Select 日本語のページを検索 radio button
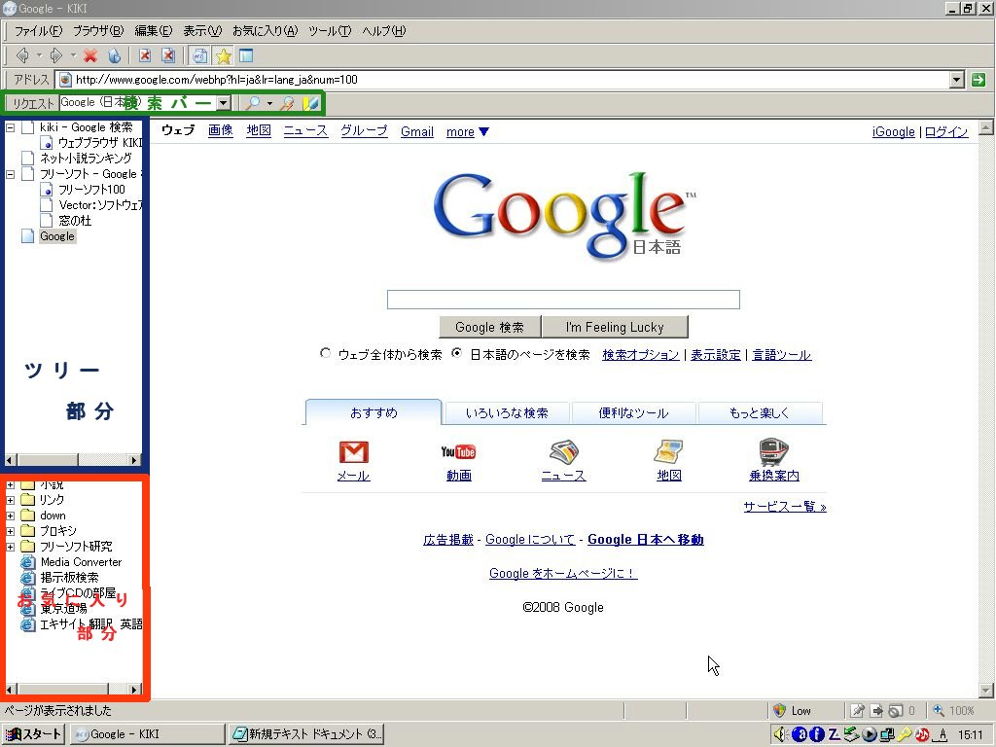 click(457, 353)
